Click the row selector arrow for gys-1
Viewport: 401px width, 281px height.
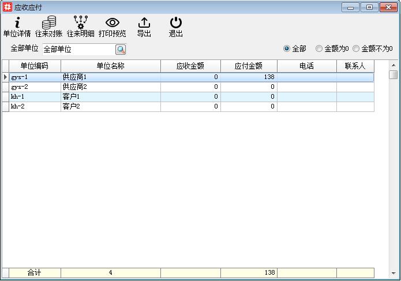click(x=5, y=77)
